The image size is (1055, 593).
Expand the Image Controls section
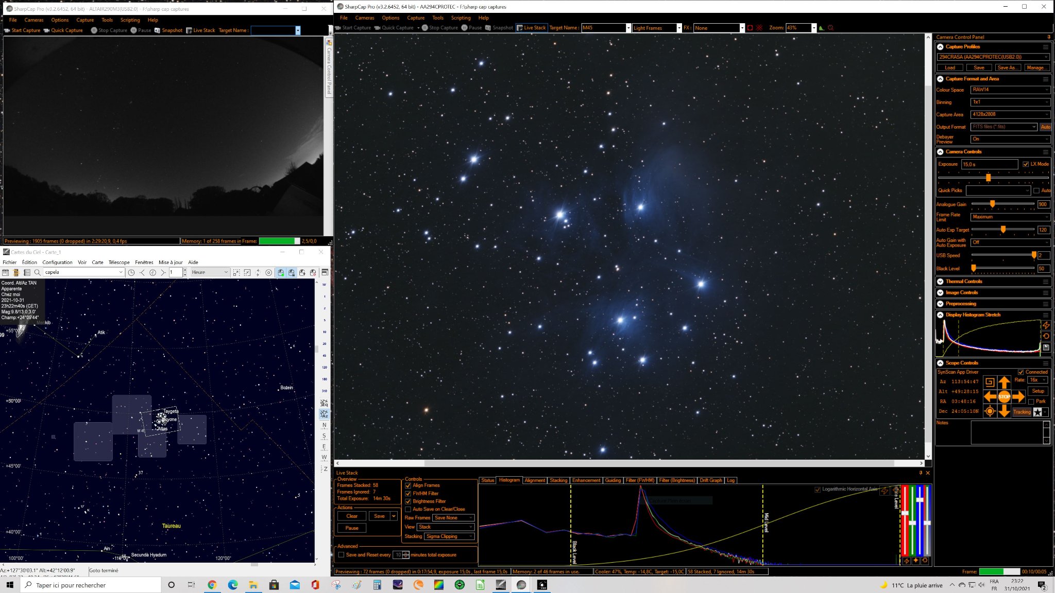tap(940, 293)
